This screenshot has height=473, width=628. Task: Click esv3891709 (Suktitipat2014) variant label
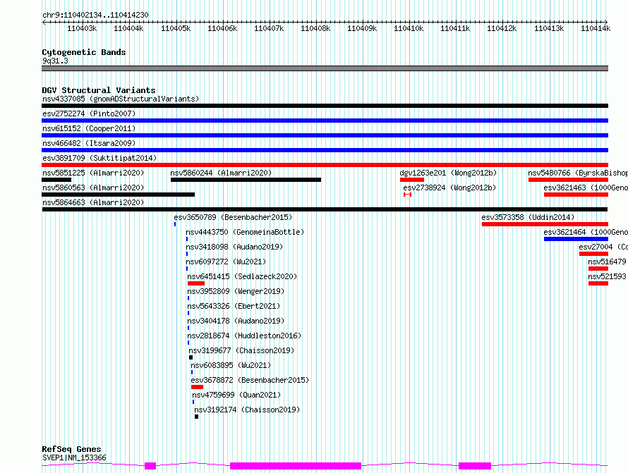coord(99,158)
